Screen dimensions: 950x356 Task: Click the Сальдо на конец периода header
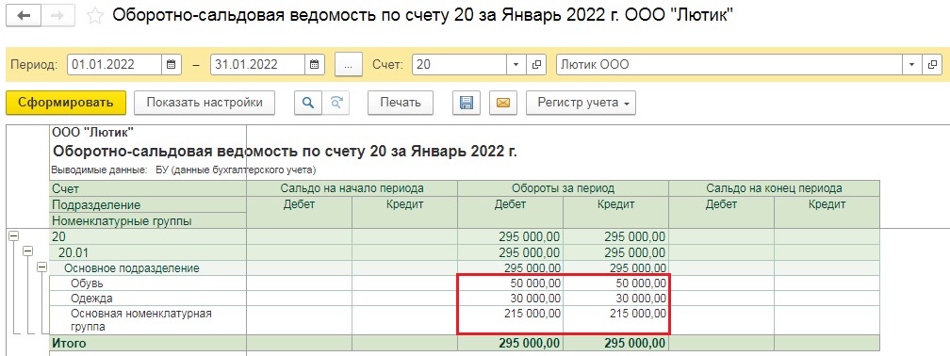click(x=775, y=188)
